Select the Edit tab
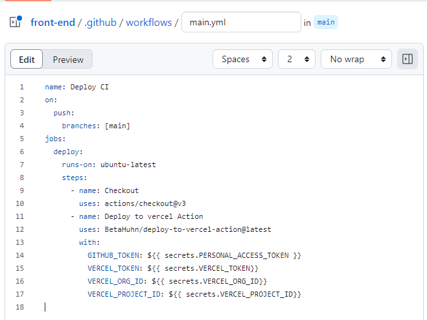427x320 pixels. [x=27, y=60]
